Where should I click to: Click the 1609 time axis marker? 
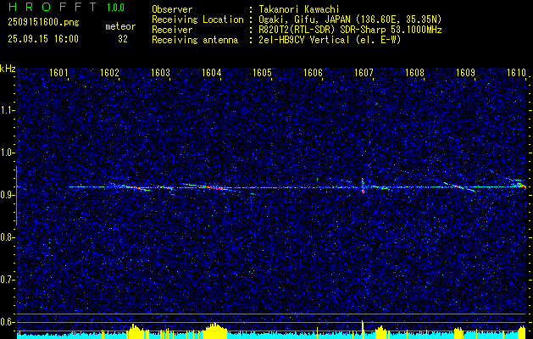point(465,72)
